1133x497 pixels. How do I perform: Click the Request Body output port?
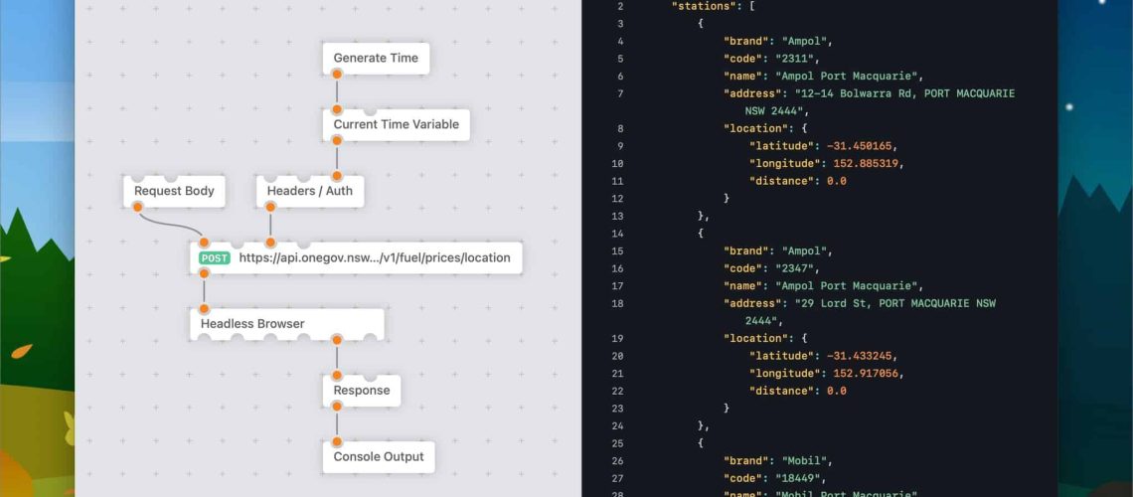pos(138,207)
